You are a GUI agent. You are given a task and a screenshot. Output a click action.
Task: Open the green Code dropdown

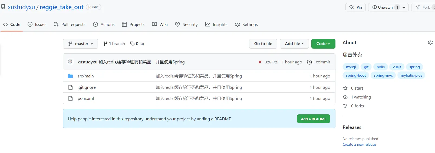323,44
